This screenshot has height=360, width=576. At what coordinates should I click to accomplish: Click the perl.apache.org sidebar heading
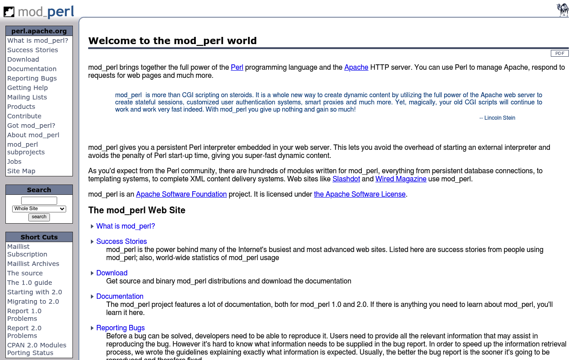(x=39, y=31)
